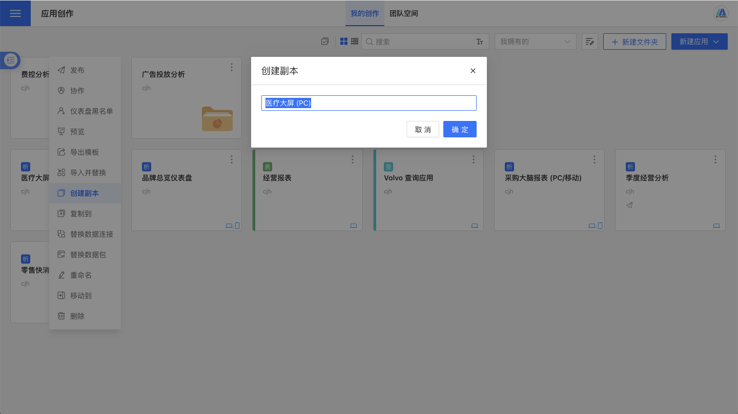738x414 pixels.
Task: Click the 新建文件夹 button
Action: (634, 42)
